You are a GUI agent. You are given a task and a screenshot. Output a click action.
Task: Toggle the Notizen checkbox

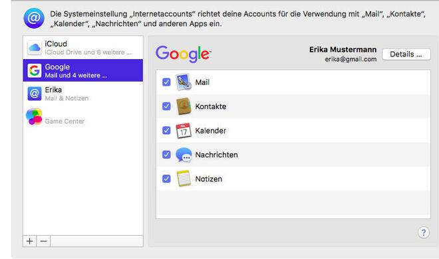(166, 179)
